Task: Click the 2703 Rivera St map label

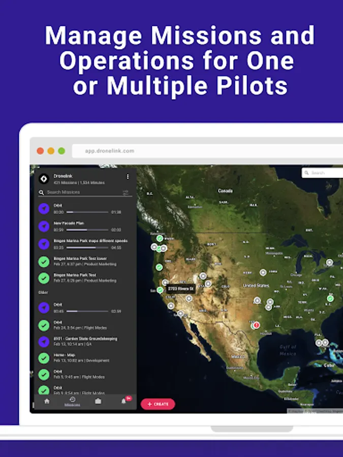Action: pos(181,289)
